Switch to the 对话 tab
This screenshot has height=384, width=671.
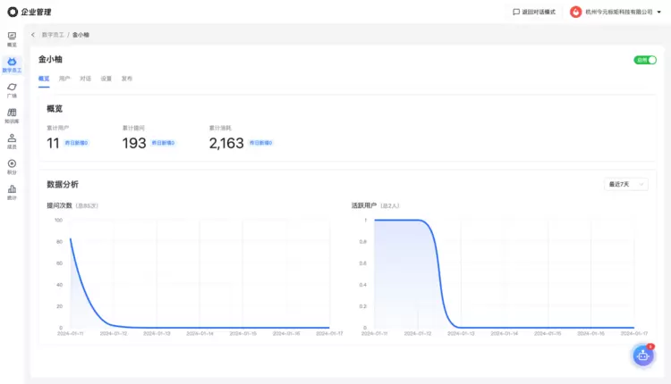click(x=85, y=79)
